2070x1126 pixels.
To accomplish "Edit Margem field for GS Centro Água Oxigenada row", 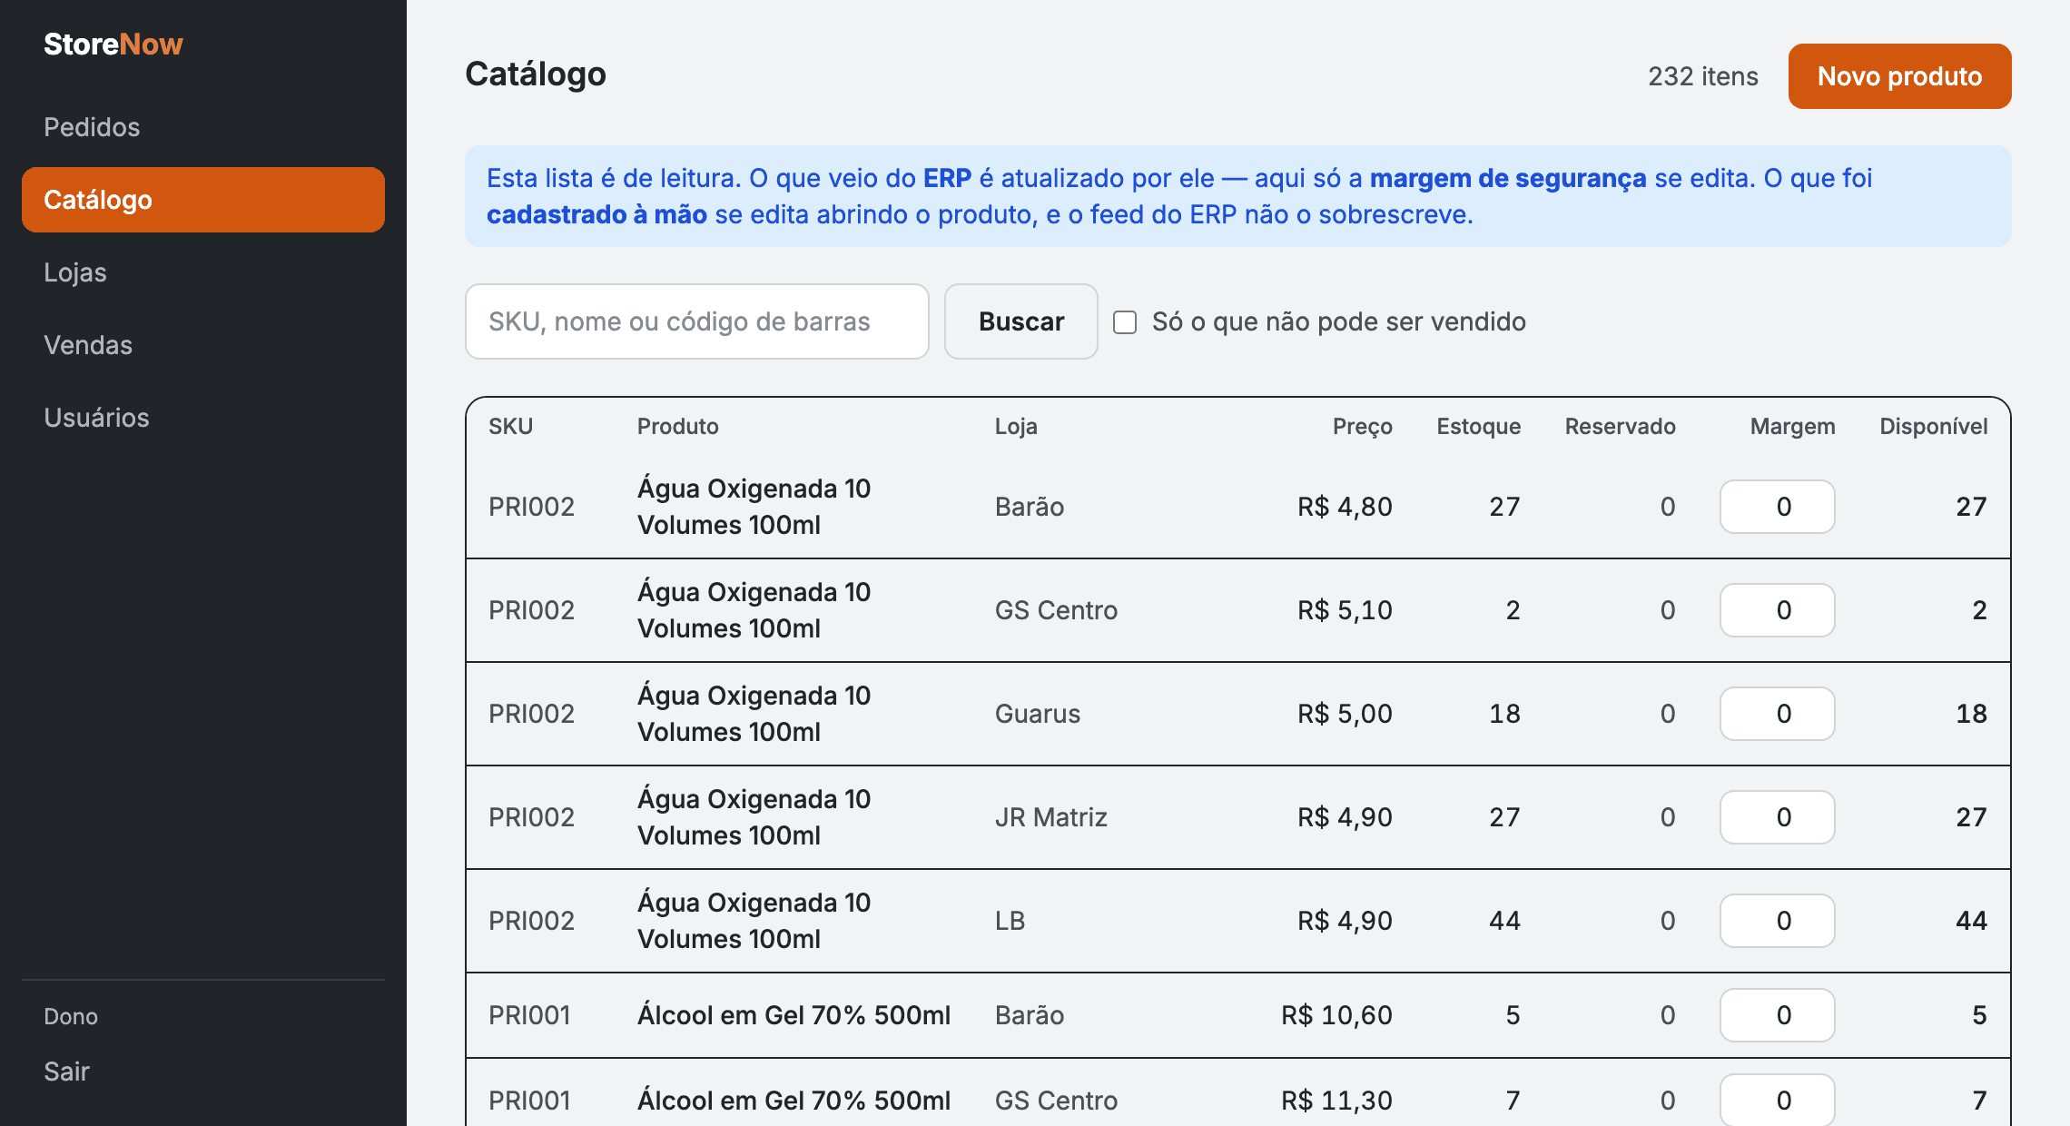I will point(1778,610).
